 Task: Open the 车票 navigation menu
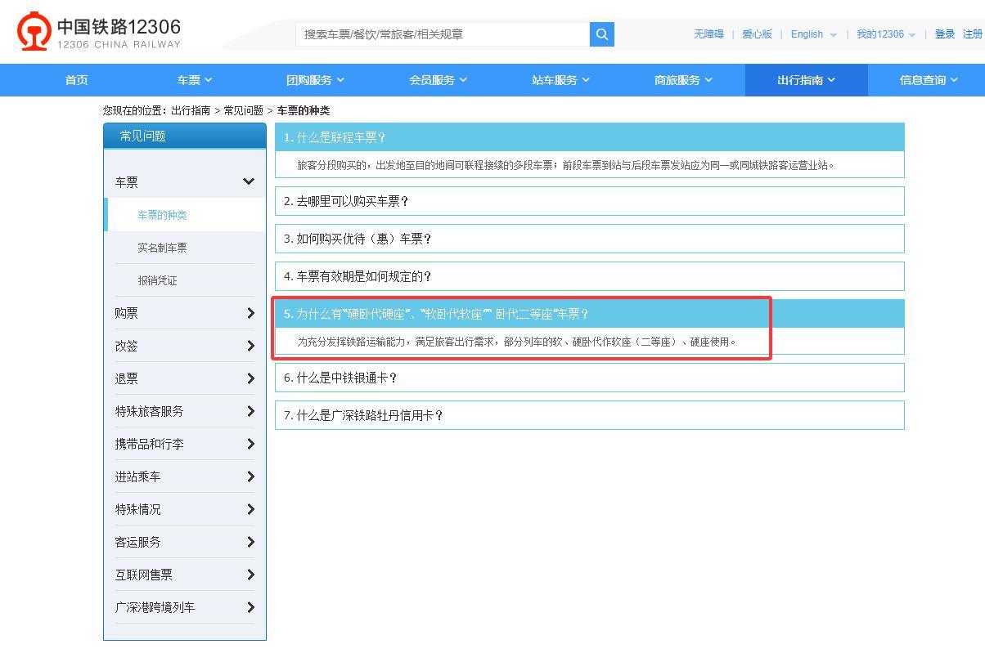pos(195,80)
